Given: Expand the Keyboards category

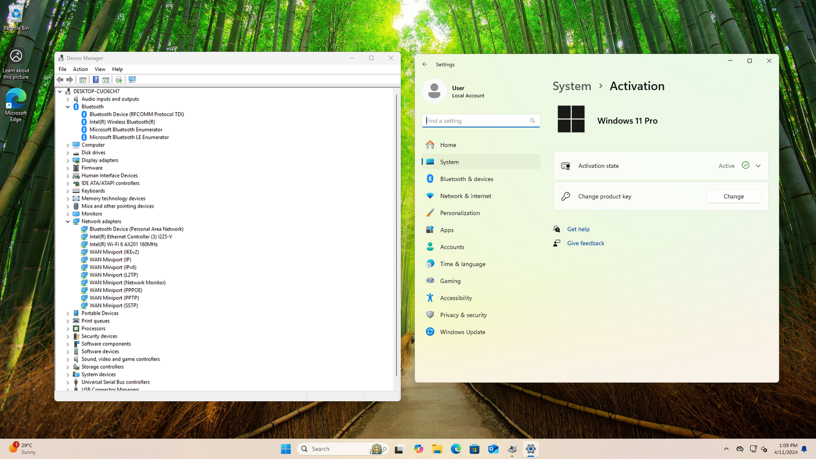Looking at the screenshot, I should [68, 191].
